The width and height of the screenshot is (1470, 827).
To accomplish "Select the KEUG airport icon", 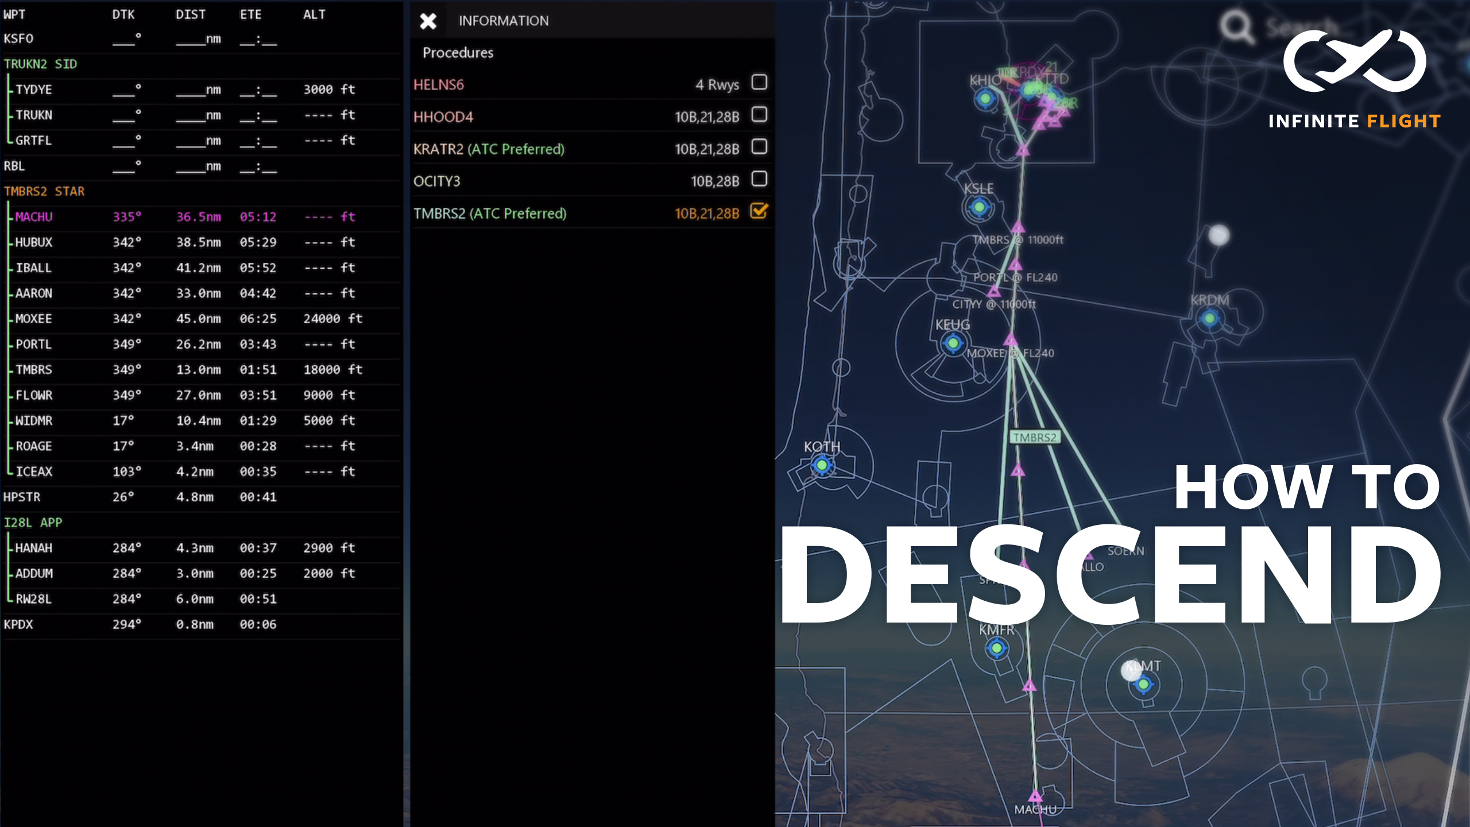I will click(x=953, y=343).
